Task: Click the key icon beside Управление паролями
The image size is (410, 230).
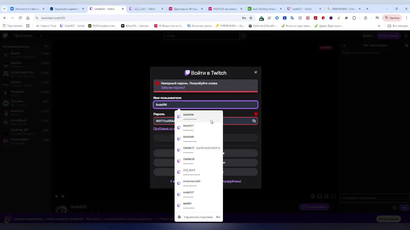Action: [x=218, y=217]
